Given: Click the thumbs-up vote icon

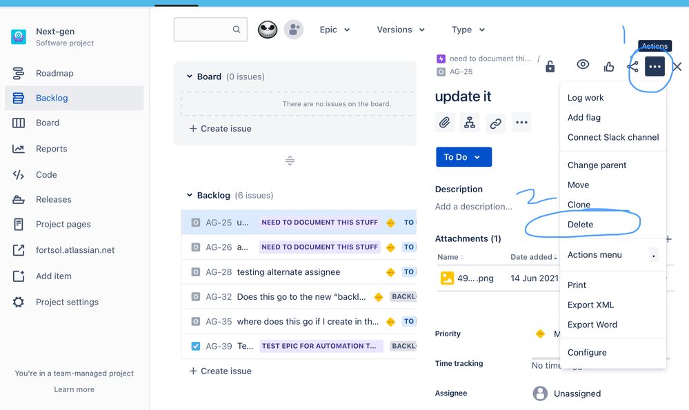Looking at the screenshot, I should pyautogui.click(x=608, y=64).
